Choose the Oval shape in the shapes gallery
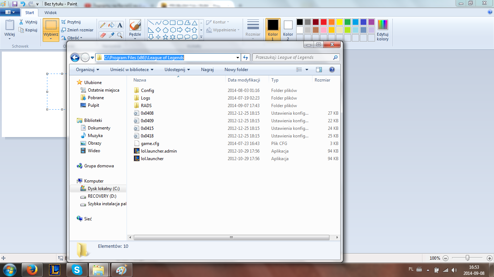The width and height of the screenshot is (494, 277). [165, 23]
